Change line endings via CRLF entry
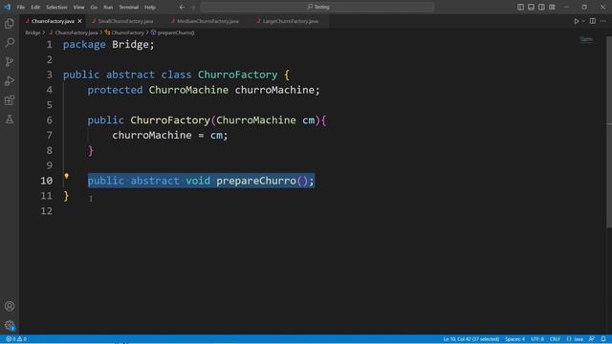The image size is (612, 344). (x=555, y=339)
